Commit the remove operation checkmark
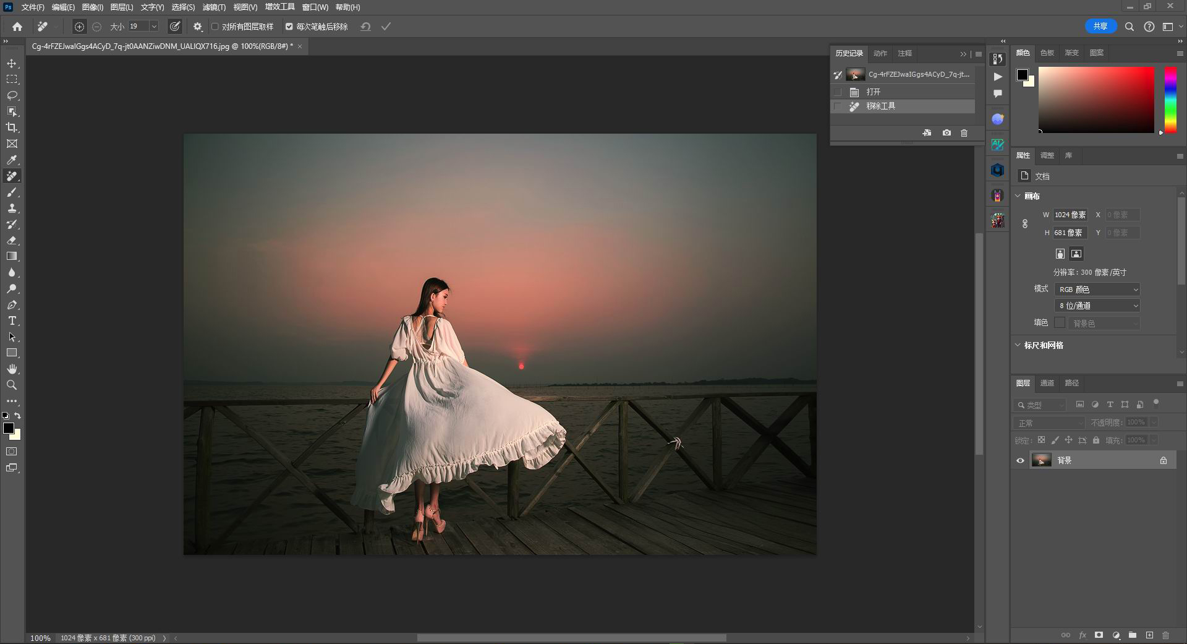 tap(386, 27)
